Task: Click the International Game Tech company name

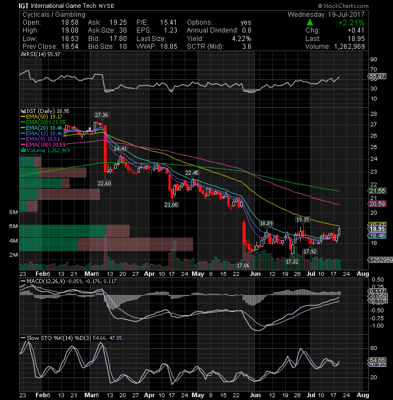Action: point(63,6)
